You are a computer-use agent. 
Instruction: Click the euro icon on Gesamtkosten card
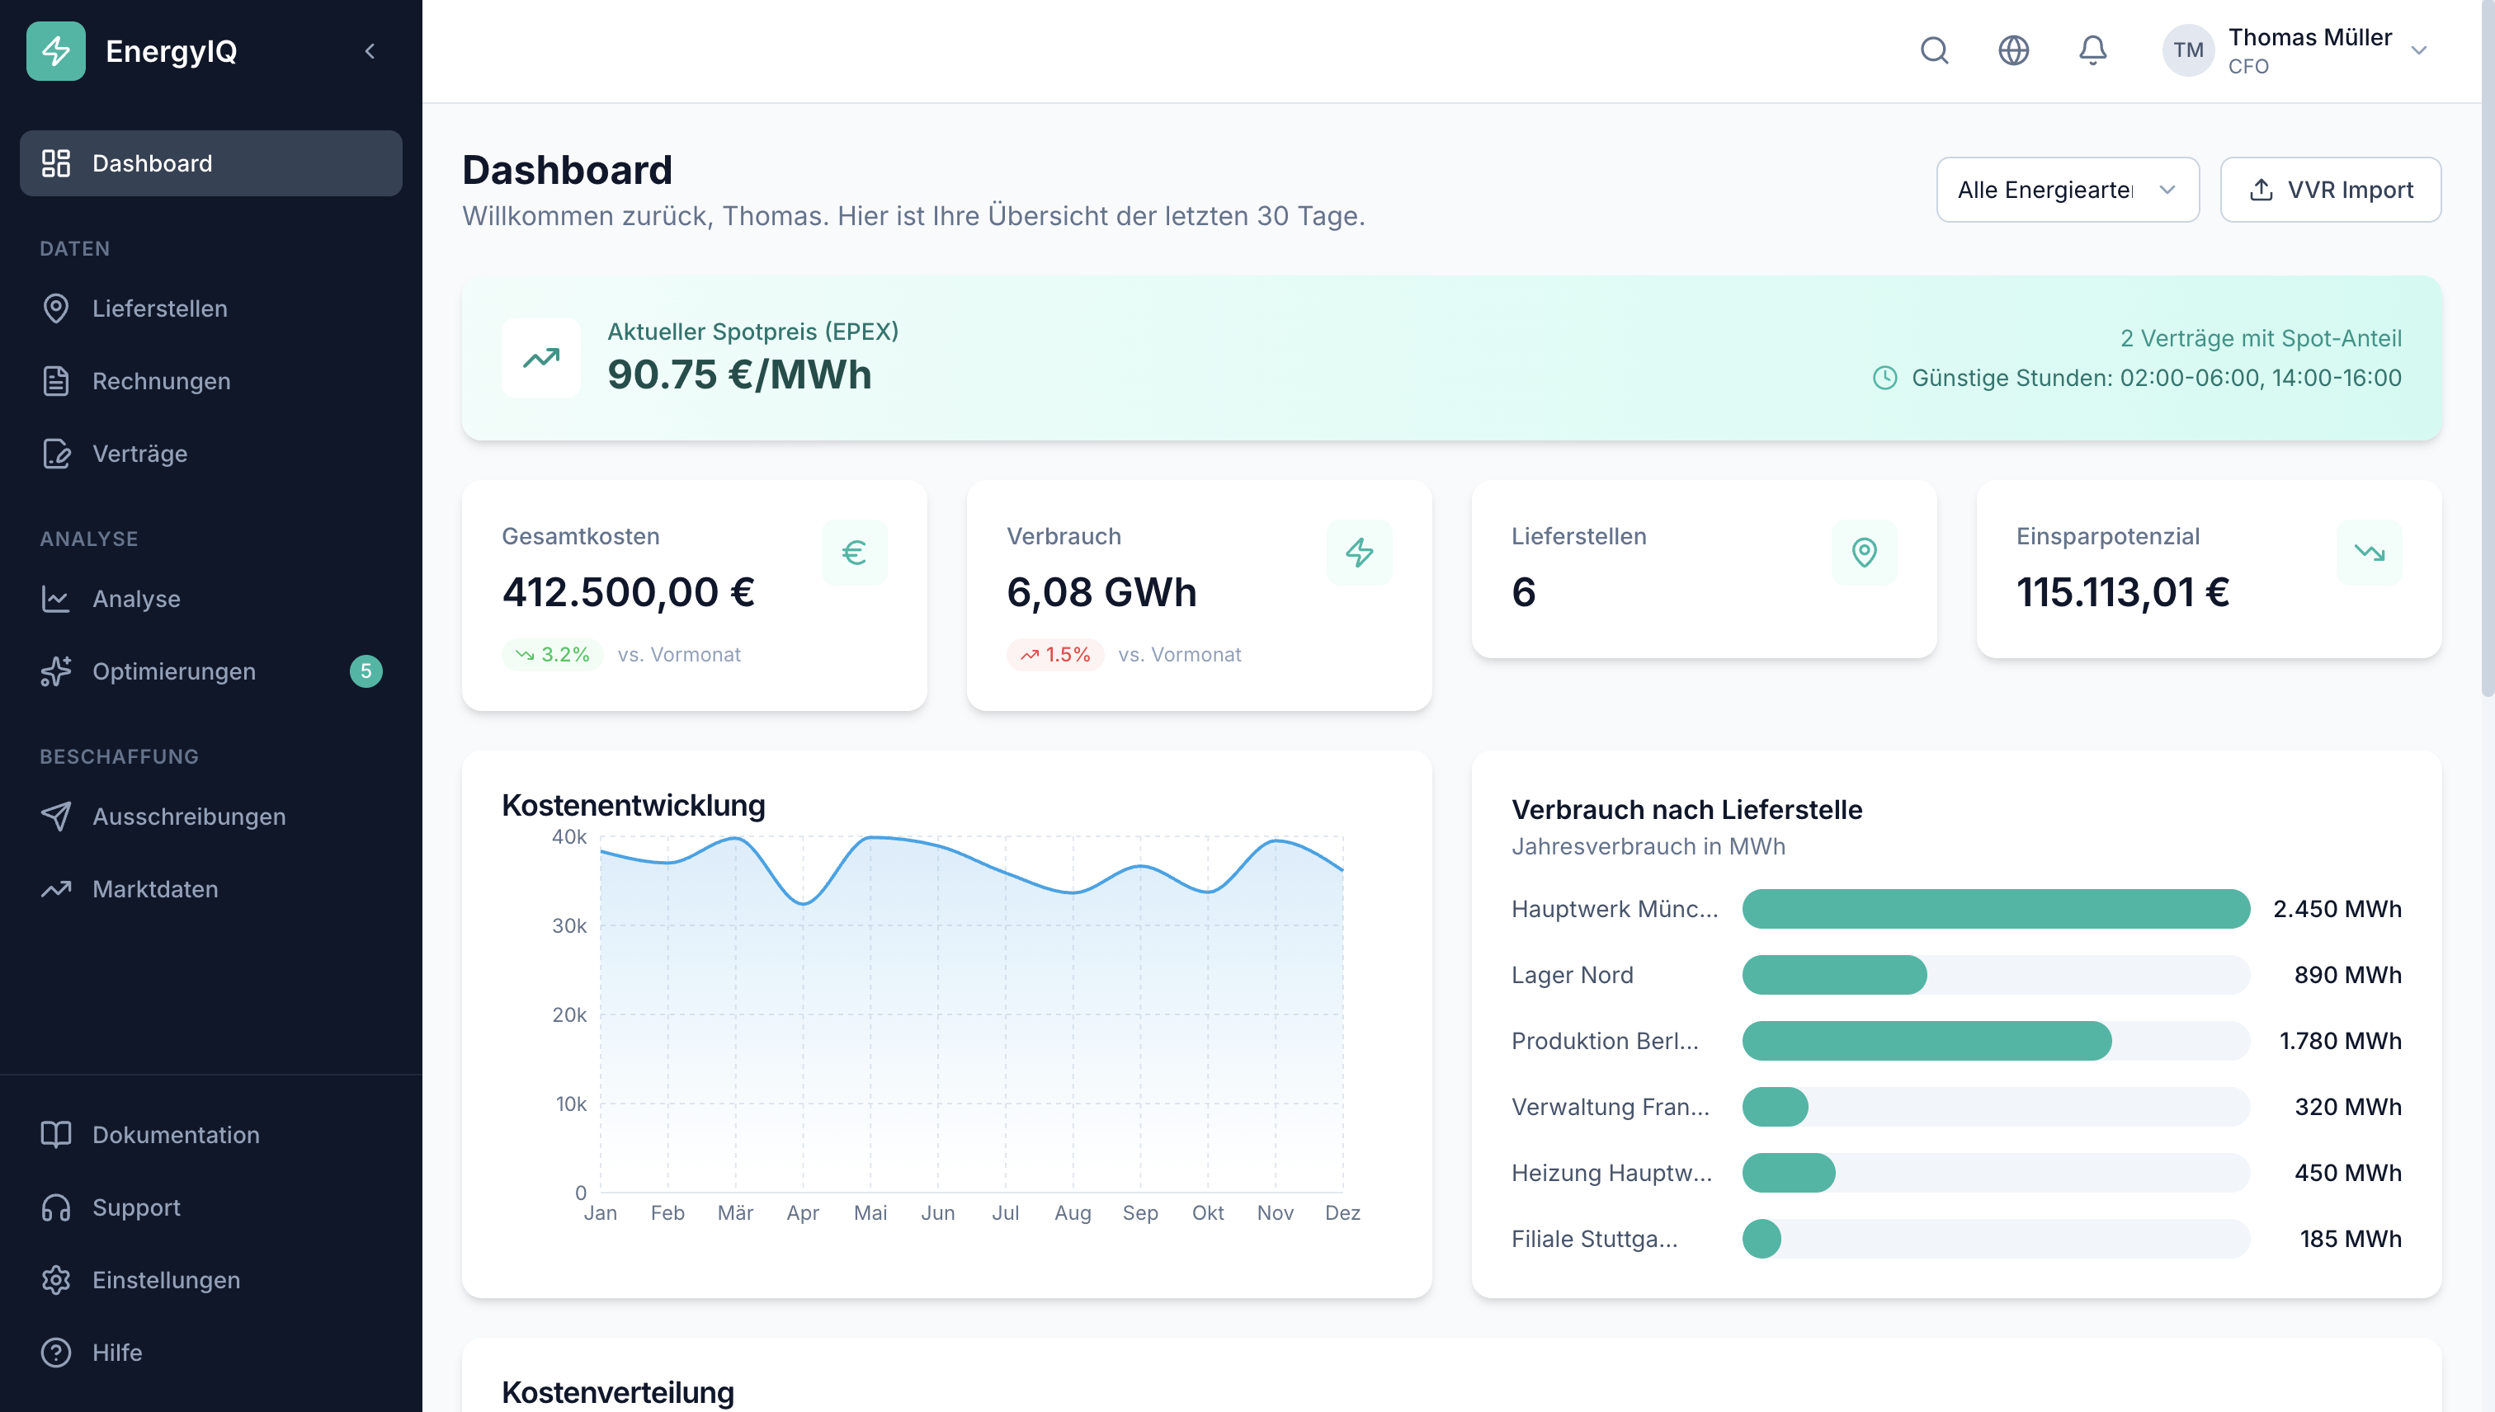tap(855, 553)
